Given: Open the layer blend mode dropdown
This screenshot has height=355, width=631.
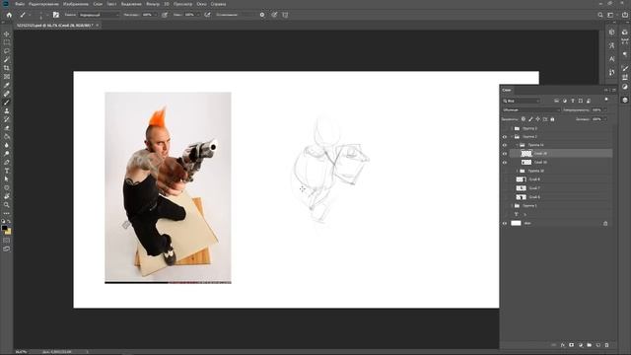Looking at the screenshot, I should coord(530,109).
